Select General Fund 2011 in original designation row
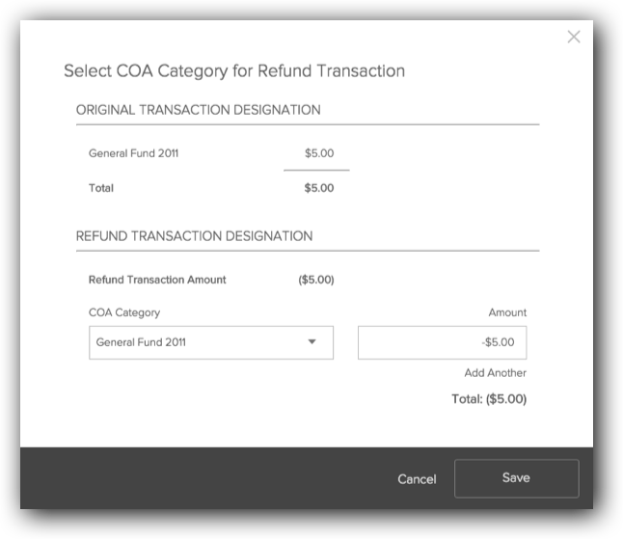Image resolution: width=623 pixels, height=539 pixels. pyautogui.click(x=133, y=153)
